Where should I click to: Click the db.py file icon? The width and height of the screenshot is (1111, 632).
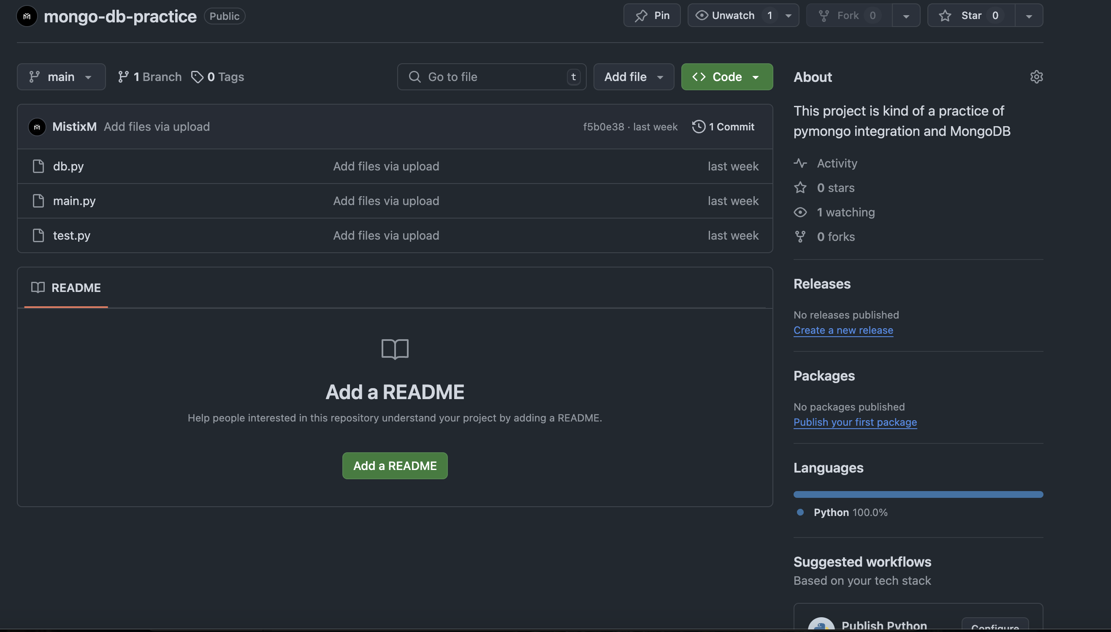coord(38,166)
